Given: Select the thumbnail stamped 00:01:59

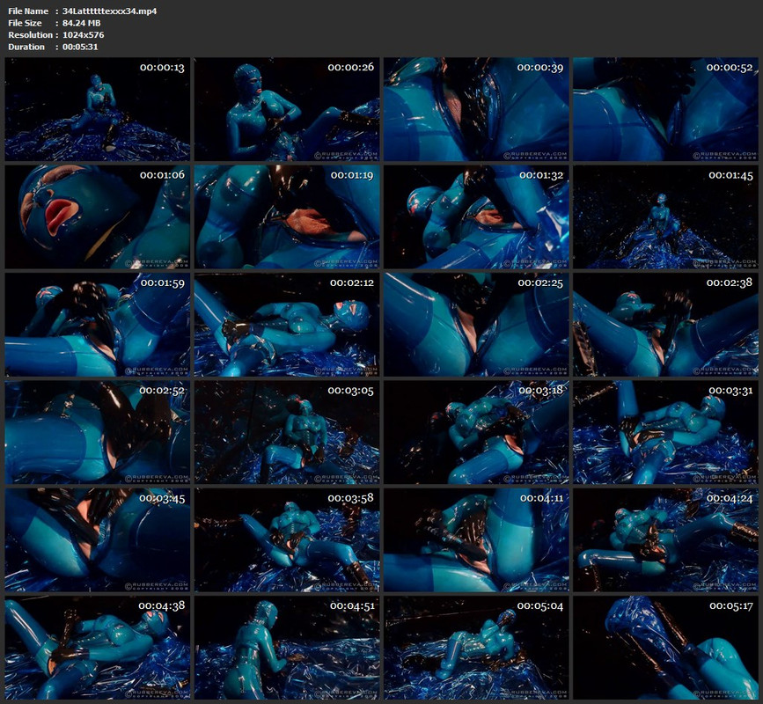Looking at the screenshot, I should coord(98,325).
